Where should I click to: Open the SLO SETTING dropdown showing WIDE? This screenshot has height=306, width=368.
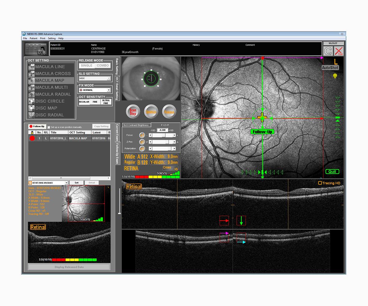95,78
